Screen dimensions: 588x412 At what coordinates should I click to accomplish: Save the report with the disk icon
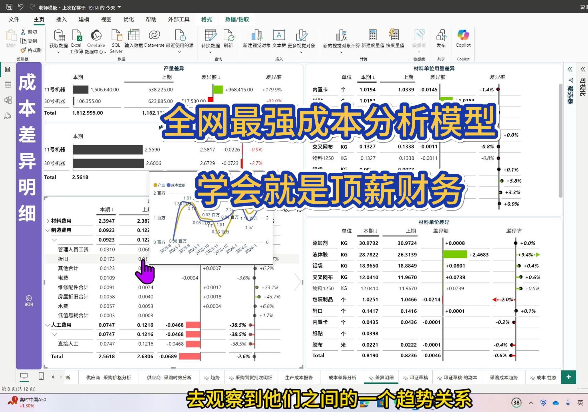[x=9, y=6]
